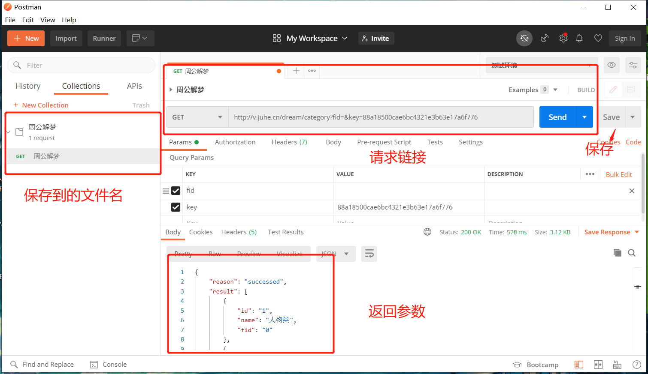Viewport: 648px width, 374px height.
Task: Uncheck the fid parameter checkbox
Action: pos(176,191)
